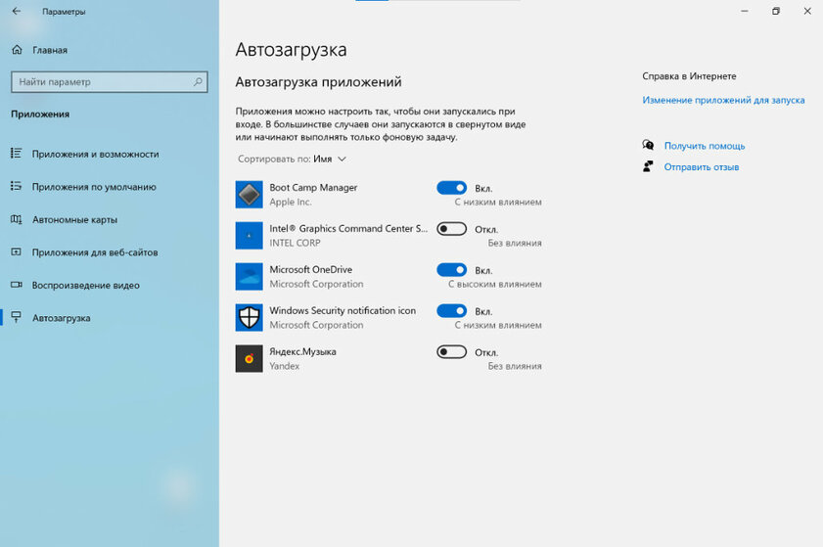Click the back arrow in Параметры
This screenshot has width=823, height=547.
(x=17, y=11)
